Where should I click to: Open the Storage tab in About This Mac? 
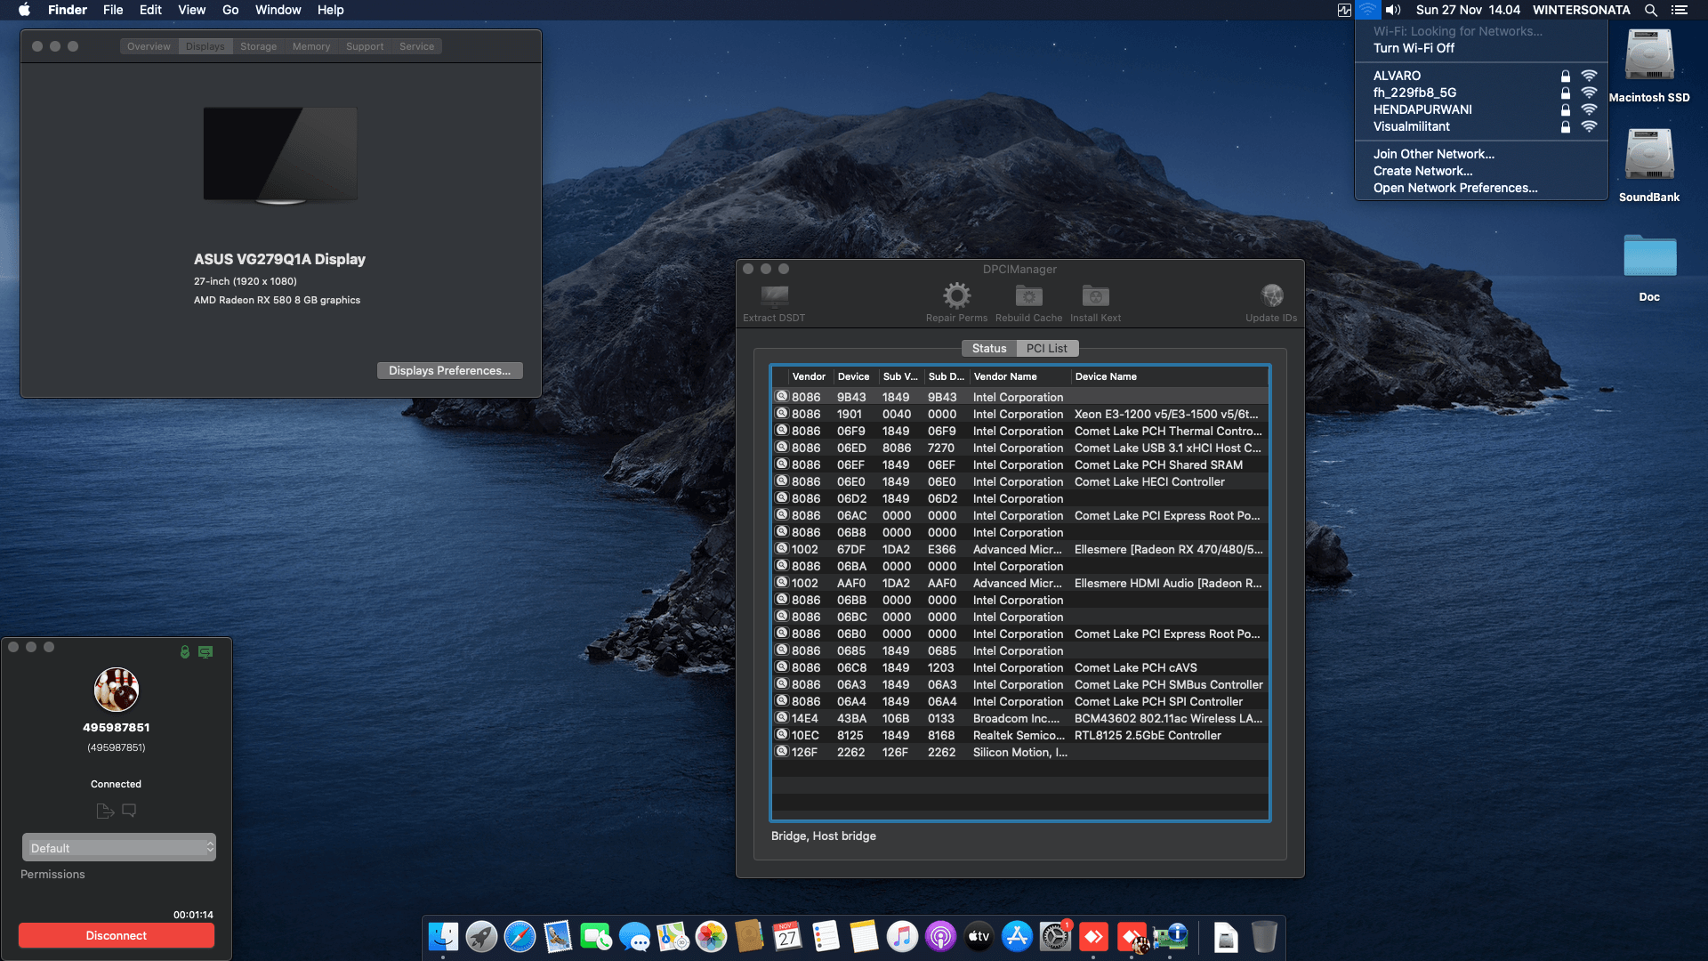[258, 46]
